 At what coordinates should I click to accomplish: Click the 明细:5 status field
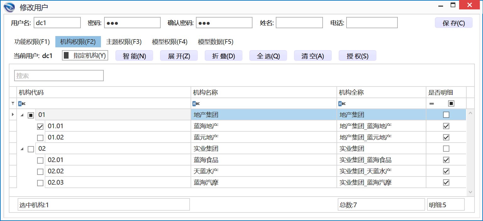(446, 204)
